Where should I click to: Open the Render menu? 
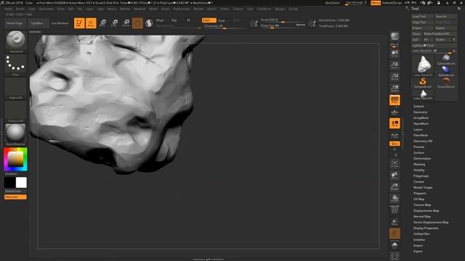point(198,9)
